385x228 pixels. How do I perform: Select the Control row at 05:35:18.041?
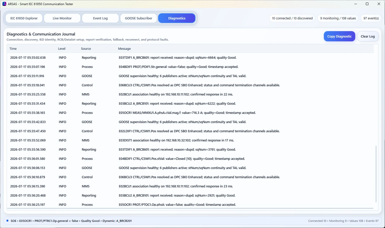(190, 85)
